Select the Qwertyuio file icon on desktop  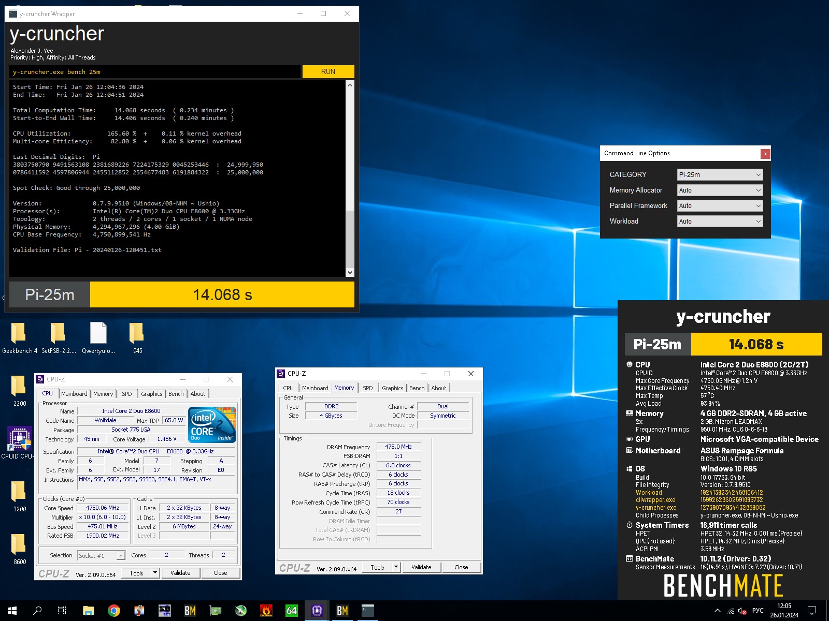tap(98, 337)
